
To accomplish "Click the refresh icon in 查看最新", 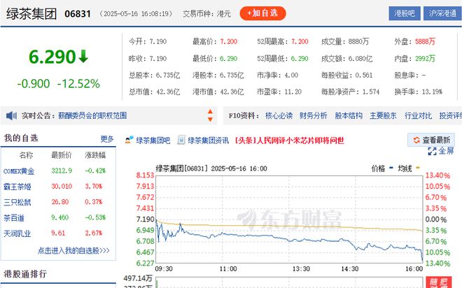I will (x=416, y=140).
